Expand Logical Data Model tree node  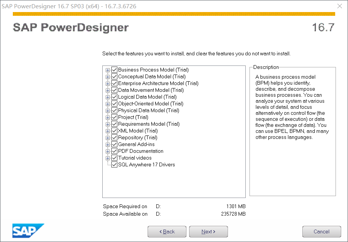coord(108,97)
